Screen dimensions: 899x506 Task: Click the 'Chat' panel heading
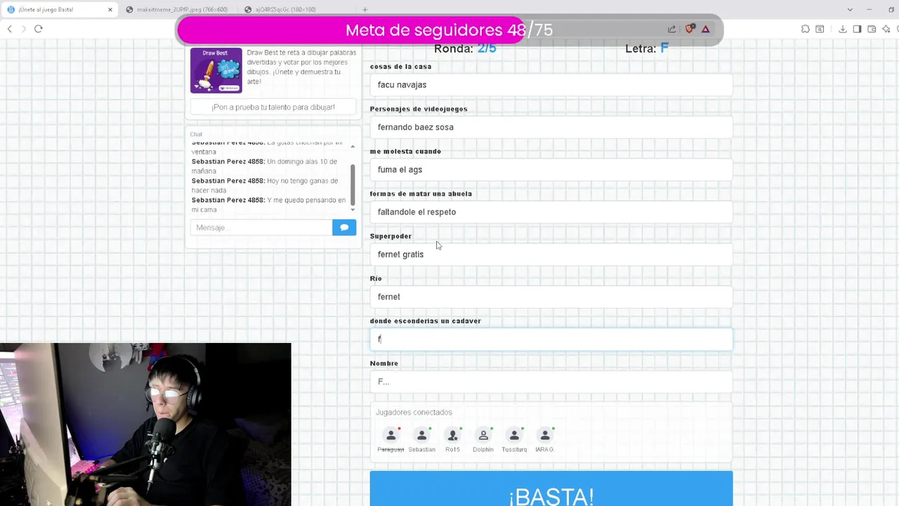[x=196, y=134]
